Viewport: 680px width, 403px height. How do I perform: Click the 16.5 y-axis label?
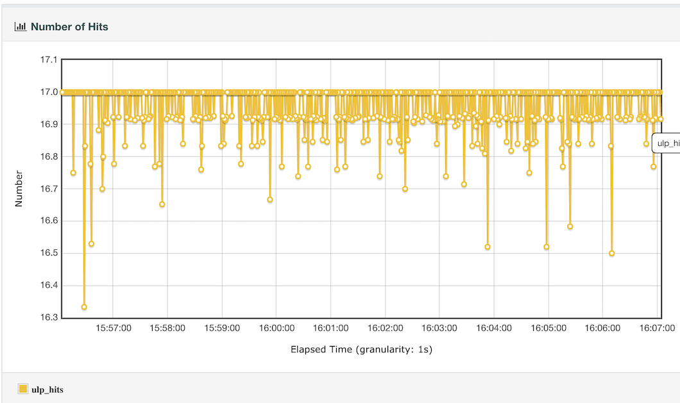(x=49, y=253)
